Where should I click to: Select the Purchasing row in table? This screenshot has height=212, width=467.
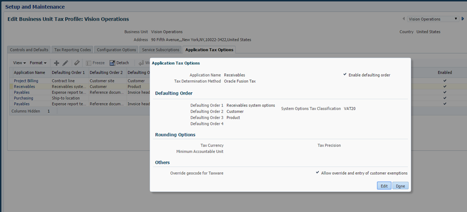tap(23, 98)
